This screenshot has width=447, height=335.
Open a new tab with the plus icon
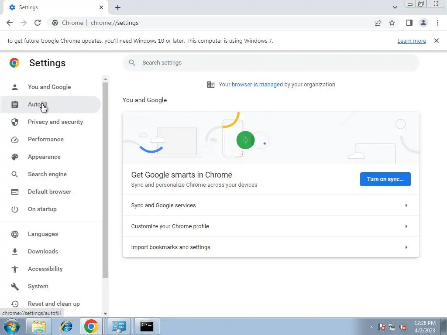[118, 7]
